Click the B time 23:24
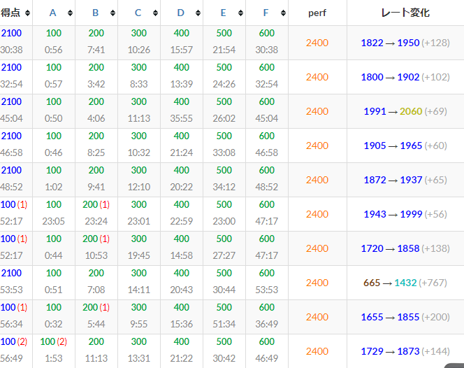 [x=96, y=221]
